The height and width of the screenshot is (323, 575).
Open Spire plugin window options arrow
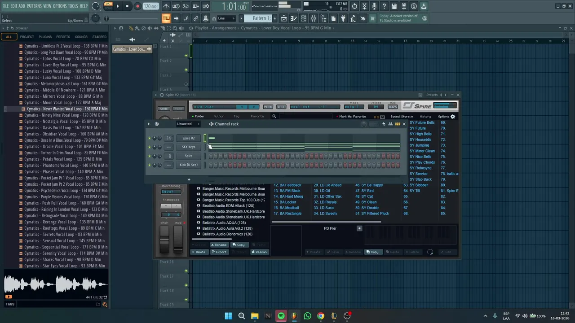156,95
